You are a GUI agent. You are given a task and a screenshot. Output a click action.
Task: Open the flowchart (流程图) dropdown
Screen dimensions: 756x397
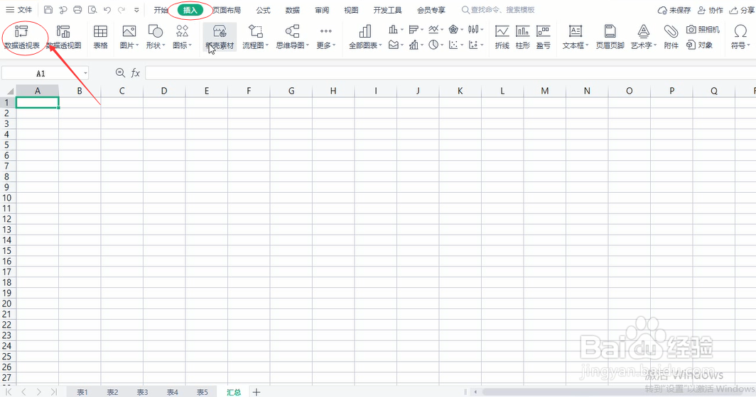click(x=256, y=38)
